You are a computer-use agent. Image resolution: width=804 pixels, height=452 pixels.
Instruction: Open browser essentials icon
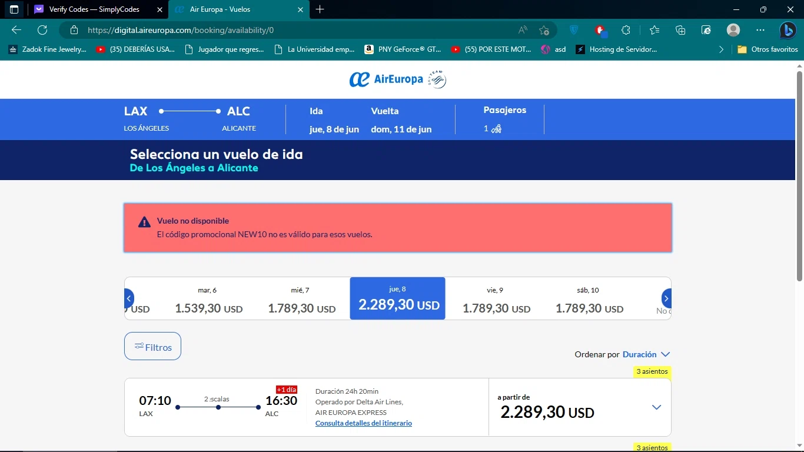706,30
